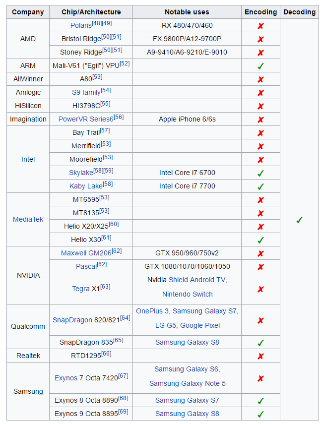Open citation 61 beside Helio X30

[x=106, y=238]
